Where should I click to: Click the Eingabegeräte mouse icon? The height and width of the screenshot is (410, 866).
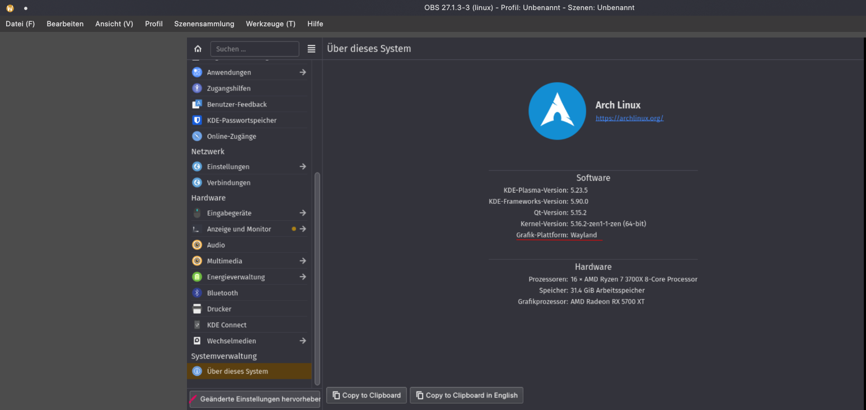[196, 213]
